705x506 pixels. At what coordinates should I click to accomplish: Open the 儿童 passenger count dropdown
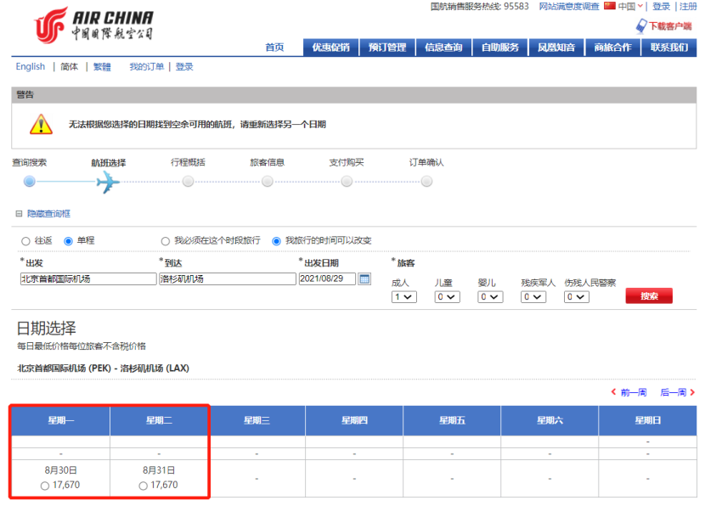(447, 297)
